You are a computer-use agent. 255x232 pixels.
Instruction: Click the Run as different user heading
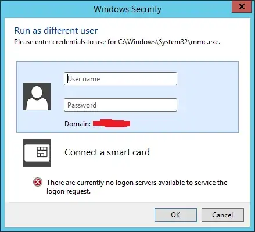click(x=56, y=31)
